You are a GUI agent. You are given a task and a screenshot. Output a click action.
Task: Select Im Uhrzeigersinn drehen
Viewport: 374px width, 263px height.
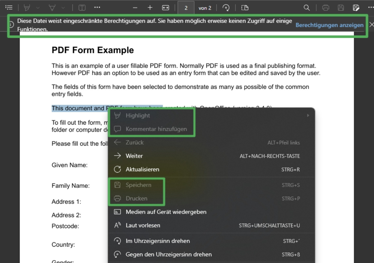click(158, 241)
